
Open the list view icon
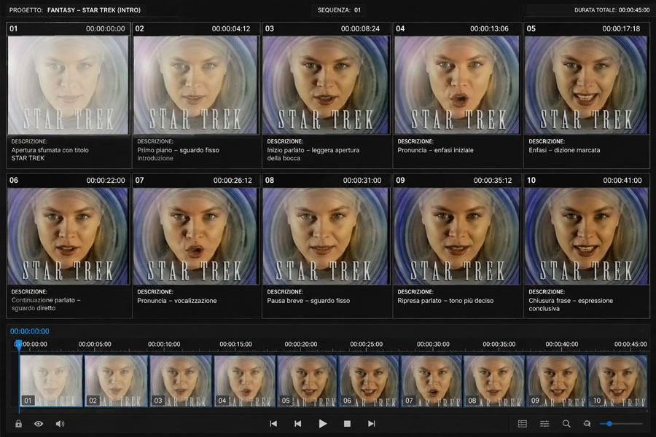tap(522, 424)
